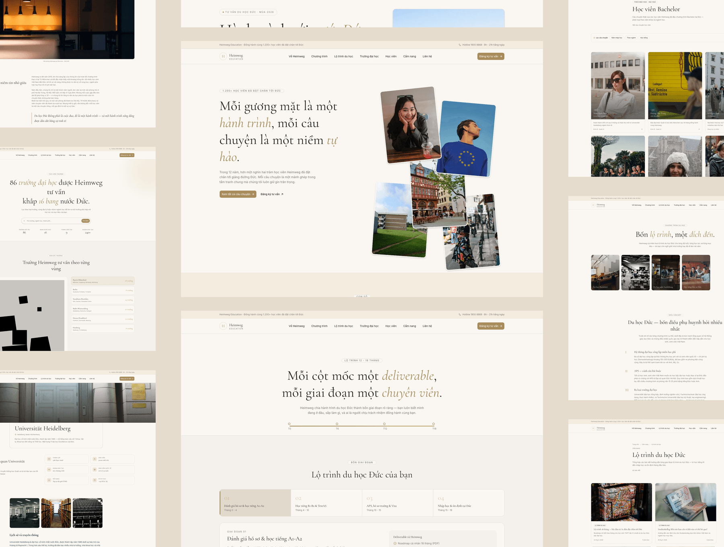Select 'Liên hệ' in the roadmap page menu
The width and height of the screenshot is (724, 547).
(x=427, y=326)
